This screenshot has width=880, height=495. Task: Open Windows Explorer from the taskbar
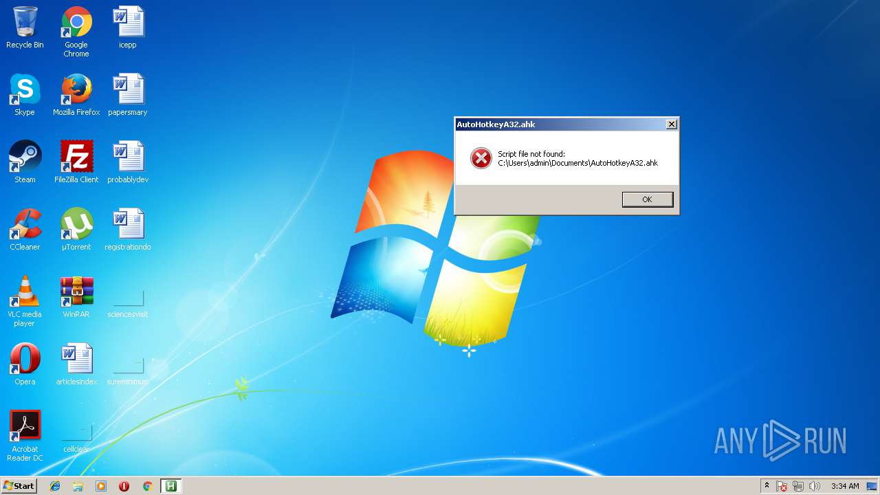tap(78, 486)
